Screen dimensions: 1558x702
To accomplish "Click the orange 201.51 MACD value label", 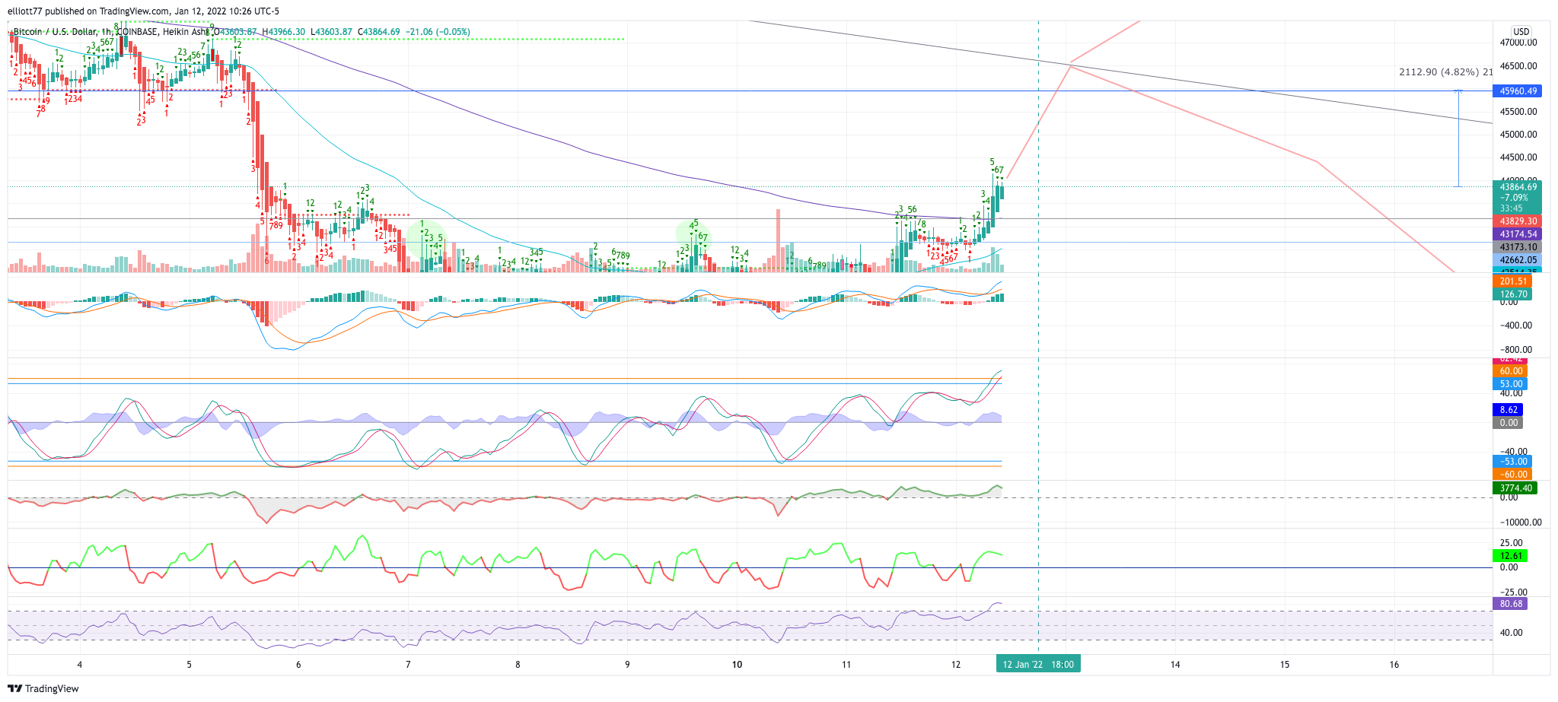I will 1513,281.
